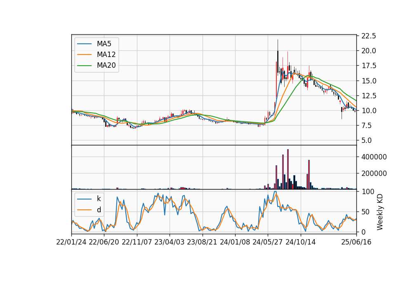396x285 pixels.
Task: Click the blue MA5 legend line
Action: click(x=84, y=44)
